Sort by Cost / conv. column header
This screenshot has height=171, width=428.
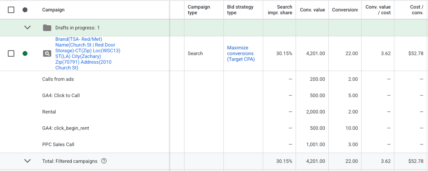tap(417, 10)
